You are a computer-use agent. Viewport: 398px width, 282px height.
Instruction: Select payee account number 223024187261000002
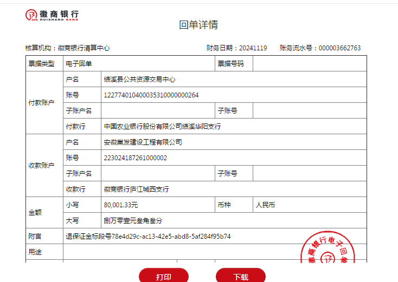135,158
